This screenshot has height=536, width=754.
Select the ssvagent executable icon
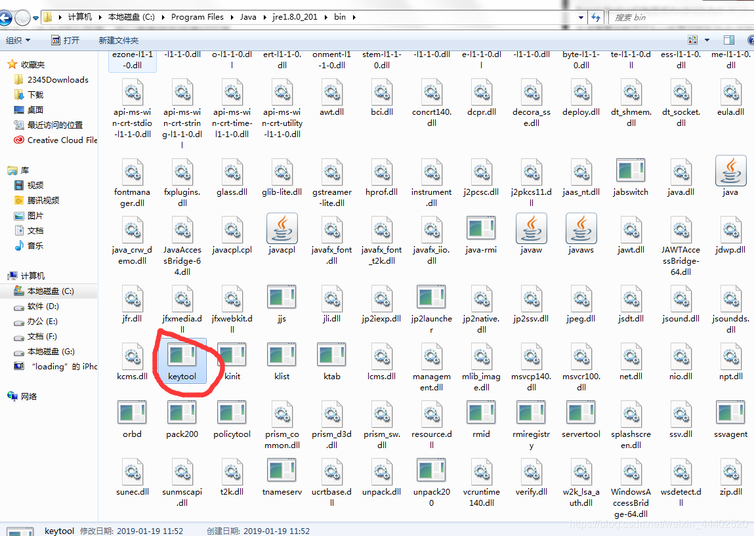[x=730, y=413]
